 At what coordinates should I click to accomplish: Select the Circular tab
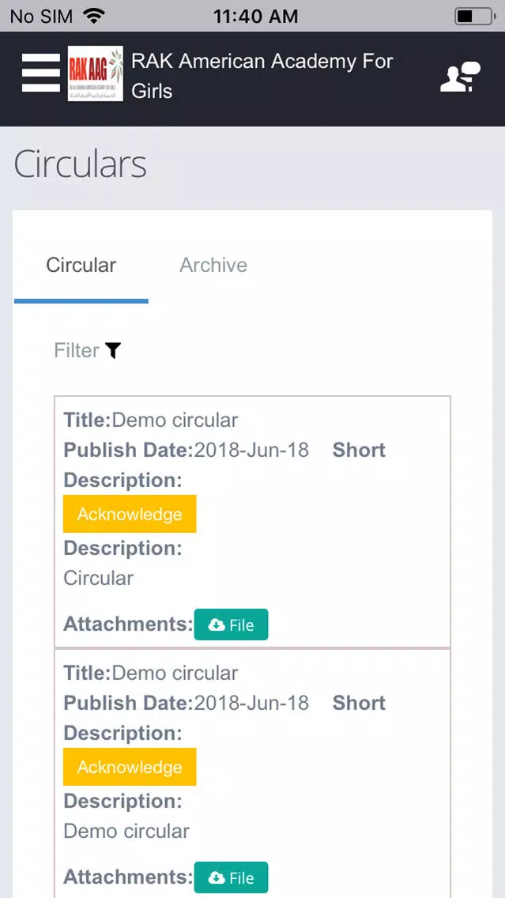81,265
